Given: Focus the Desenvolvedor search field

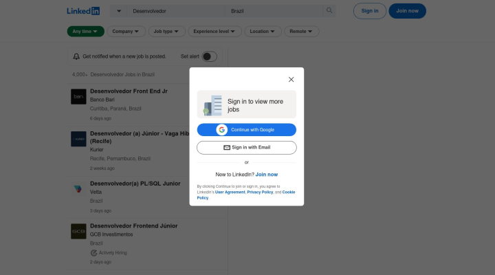Looking at the screenshot, I should pos(176,11).
